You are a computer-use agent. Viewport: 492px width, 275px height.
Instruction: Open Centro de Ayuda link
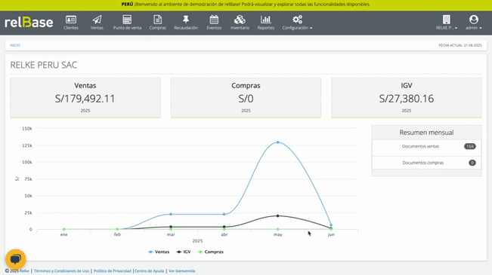(x=150, y=271)
